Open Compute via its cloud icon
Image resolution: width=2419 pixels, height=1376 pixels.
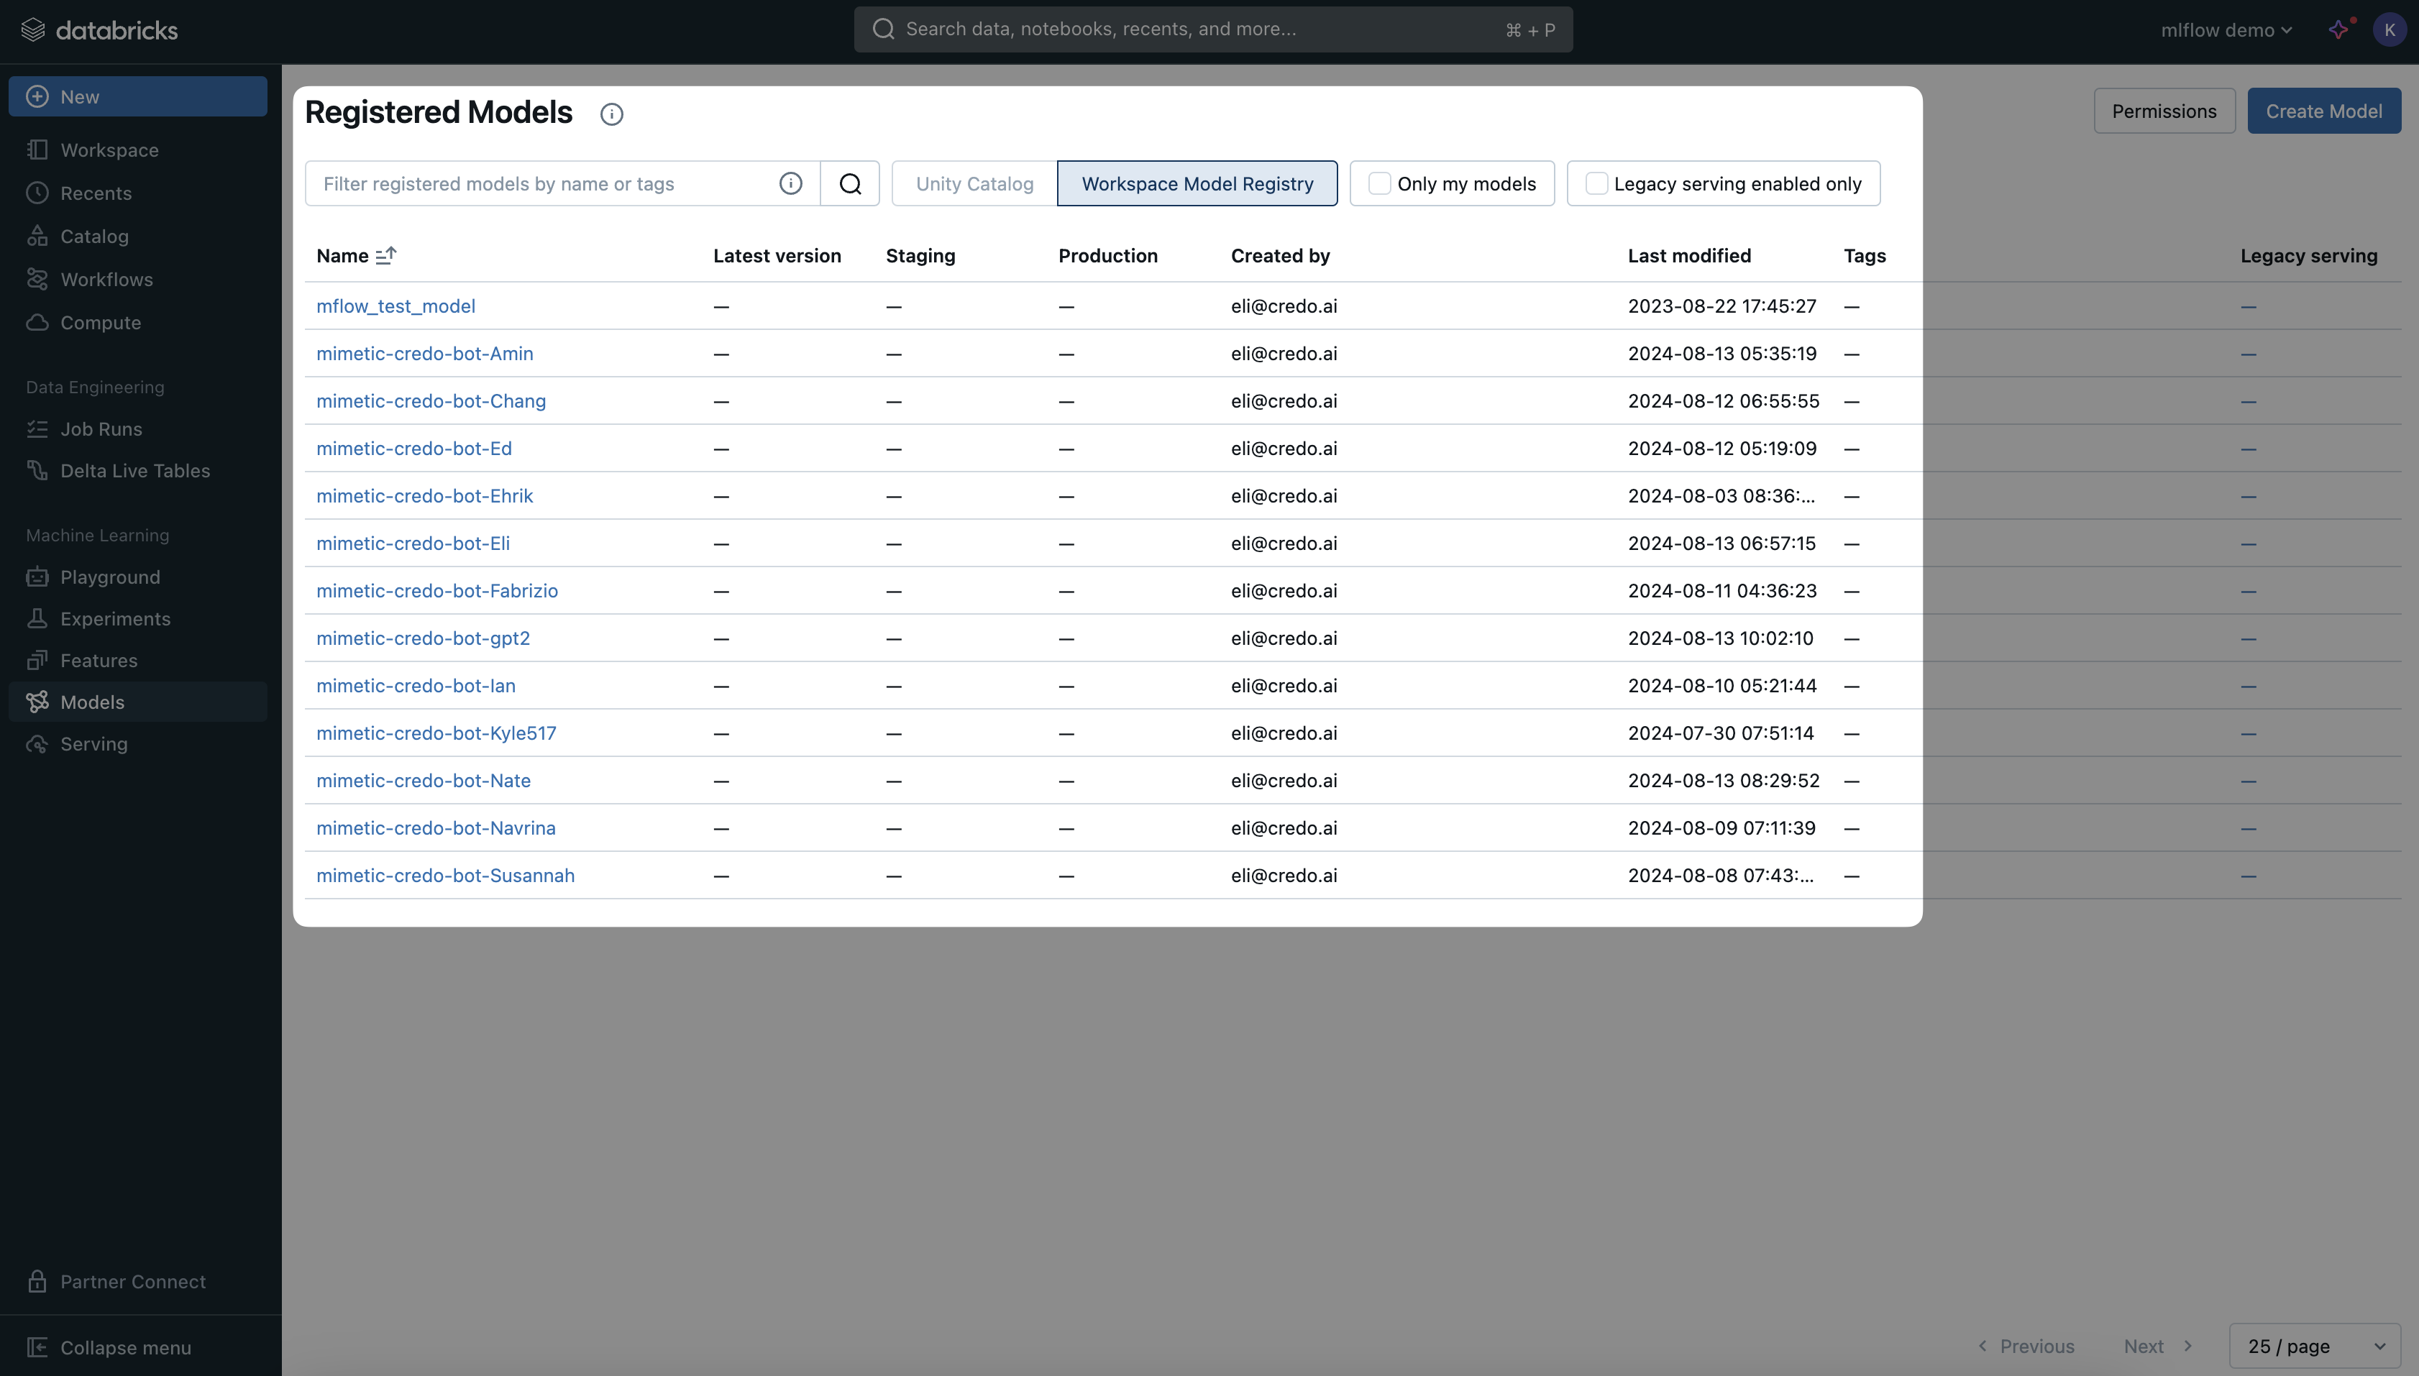(x=38, y=322)
